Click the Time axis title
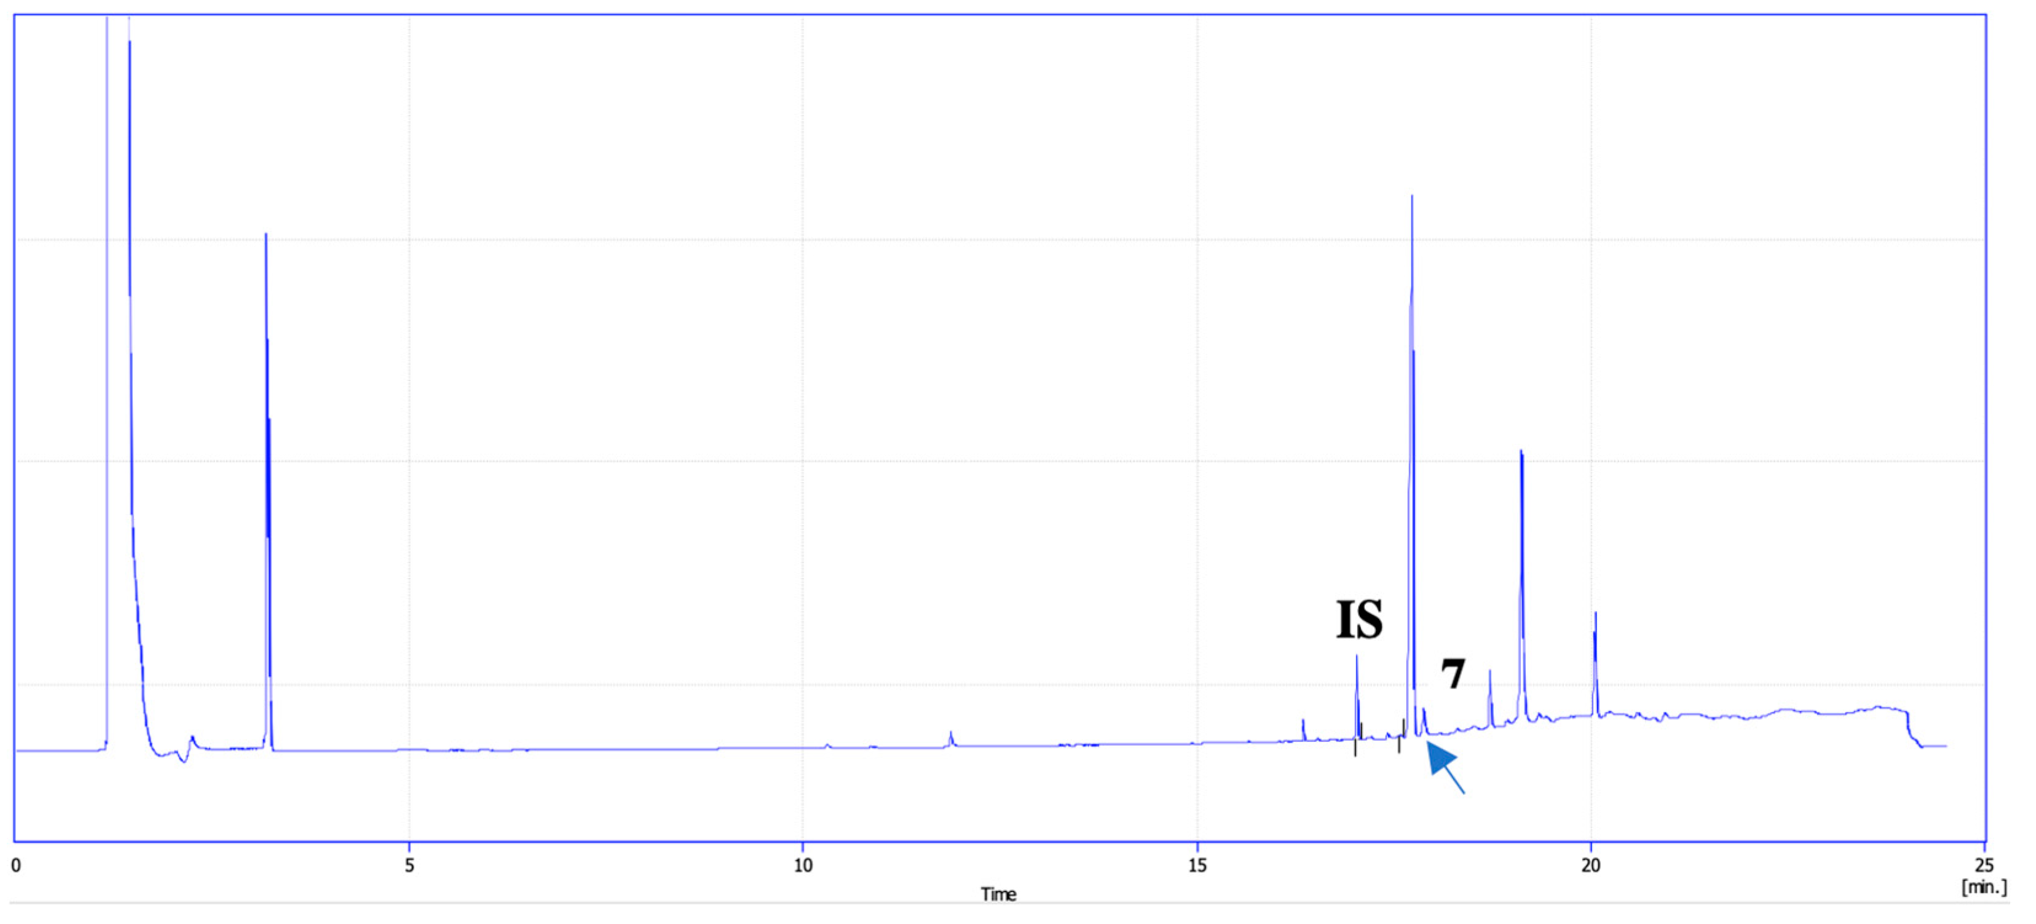The height and width of the screenshot is (924, 2036). 998,894
